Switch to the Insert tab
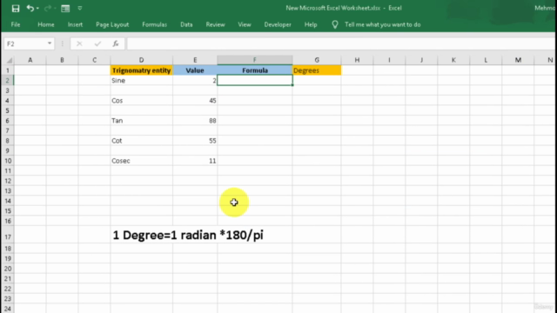This screenshot has height=313, width=557. [75, 24]
